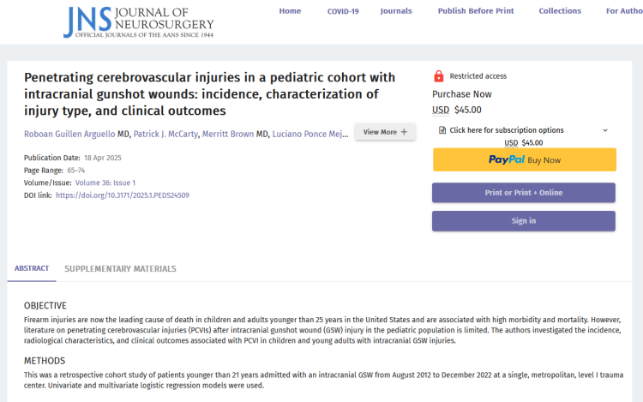Click the PayPal Buy Now button
643x402 pixels.
coord(524,159)
